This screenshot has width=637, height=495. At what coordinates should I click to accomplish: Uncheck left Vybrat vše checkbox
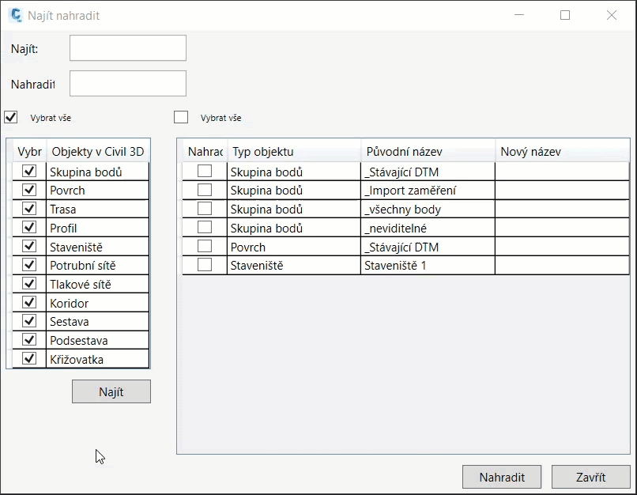(11, 117)
